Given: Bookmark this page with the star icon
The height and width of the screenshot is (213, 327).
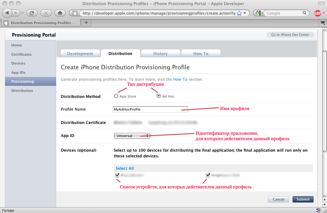Looking at the screenshot, I should pos(239,13).
